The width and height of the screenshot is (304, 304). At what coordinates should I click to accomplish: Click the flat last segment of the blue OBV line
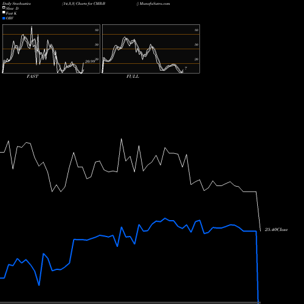point(250,231)
